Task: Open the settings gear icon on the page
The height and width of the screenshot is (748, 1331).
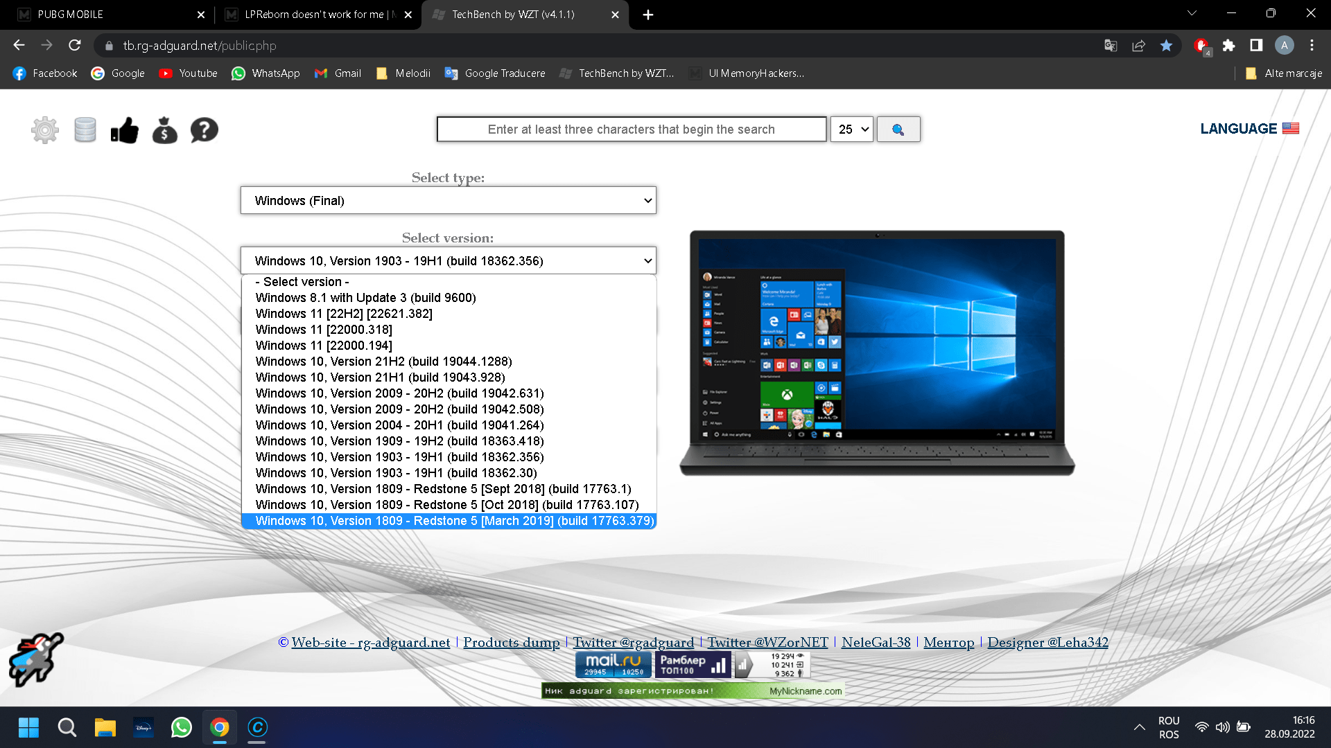Action: pyautogui.click(x=45, y=130)
